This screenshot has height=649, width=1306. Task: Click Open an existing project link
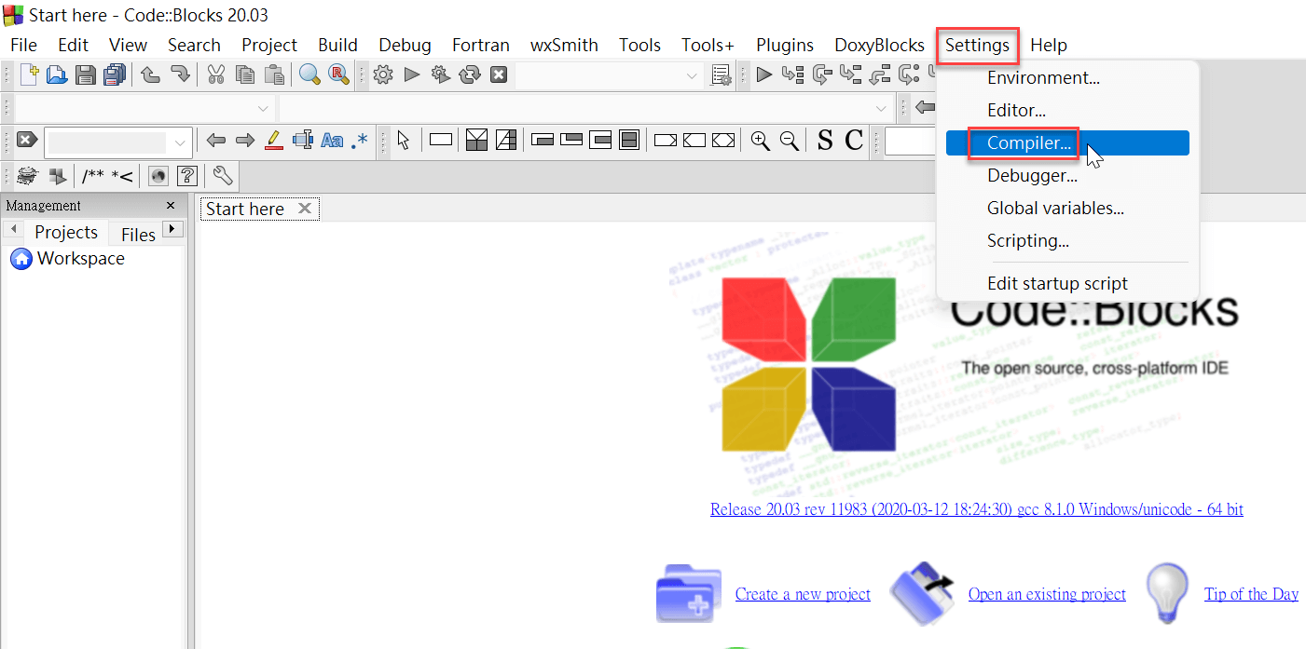1047,594
